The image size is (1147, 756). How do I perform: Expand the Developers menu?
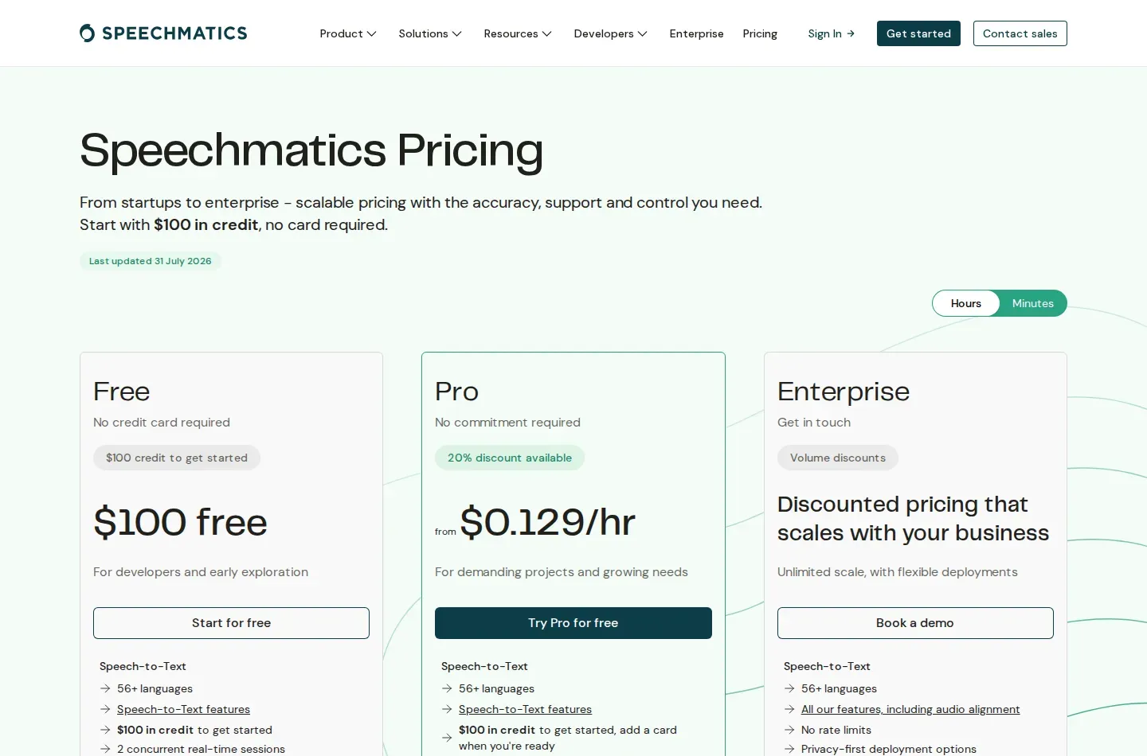pyautogui.click(x=610, y=33)
